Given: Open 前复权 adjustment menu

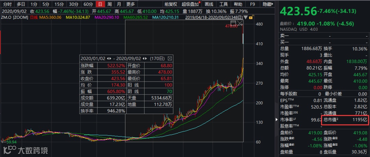Looking at the screenshot, I should point(171,4).
